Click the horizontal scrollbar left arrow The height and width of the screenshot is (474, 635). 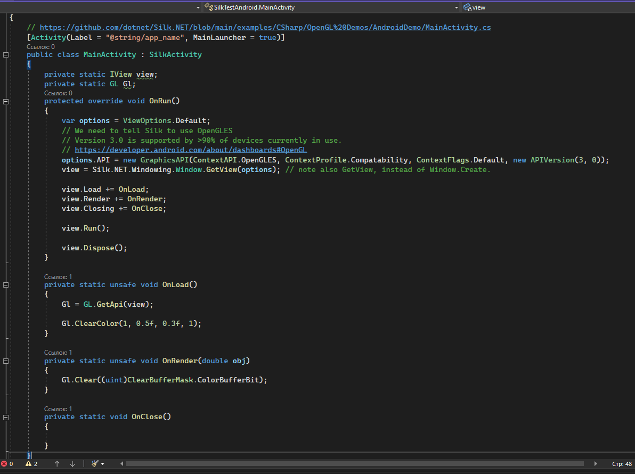point(121,464)
